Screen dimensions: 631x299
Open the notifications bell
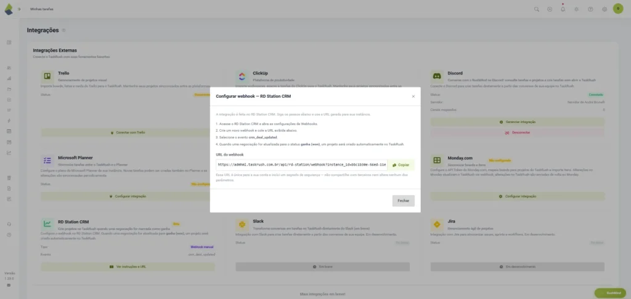click(563, 9)
